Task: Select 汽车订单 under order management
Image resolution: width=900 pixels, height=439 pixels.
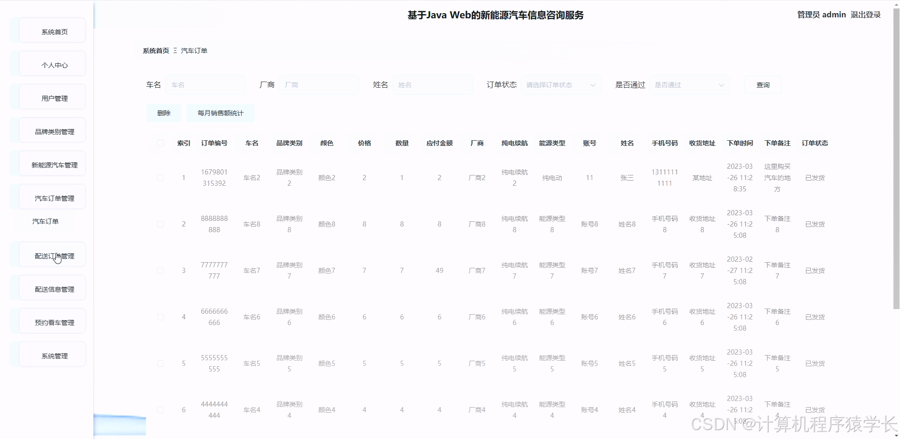Action: pyautogui.click(x=45, y=221)
